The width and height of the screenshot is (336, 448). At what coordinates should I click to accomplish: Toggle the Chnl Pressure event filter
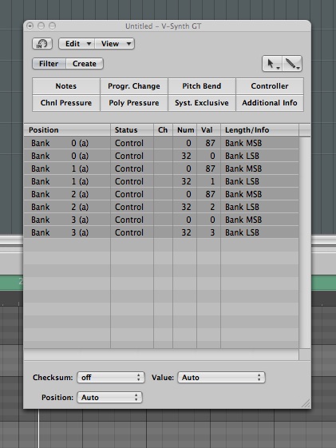66,103
